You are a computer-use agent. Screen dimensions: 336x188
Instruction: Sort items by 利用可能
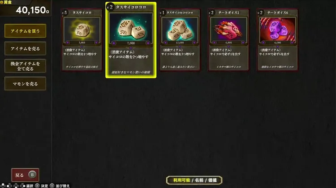click(x=181, y=180)
